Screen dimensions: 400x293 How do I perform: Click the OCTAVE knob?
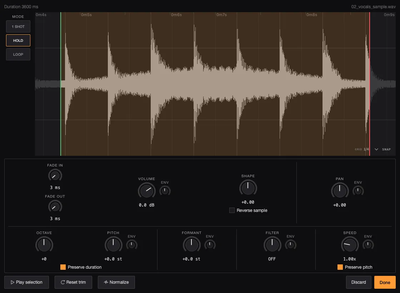tap(44, 245)
